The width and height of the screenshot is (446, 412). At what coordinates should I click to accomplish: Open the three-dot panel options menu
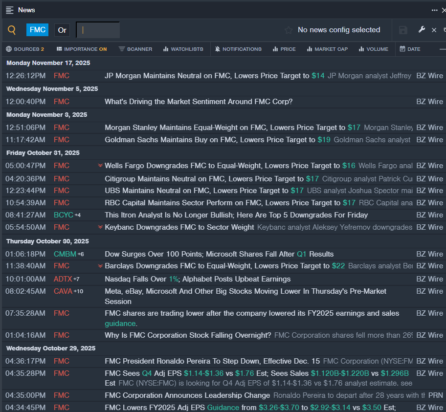[434, 10]
